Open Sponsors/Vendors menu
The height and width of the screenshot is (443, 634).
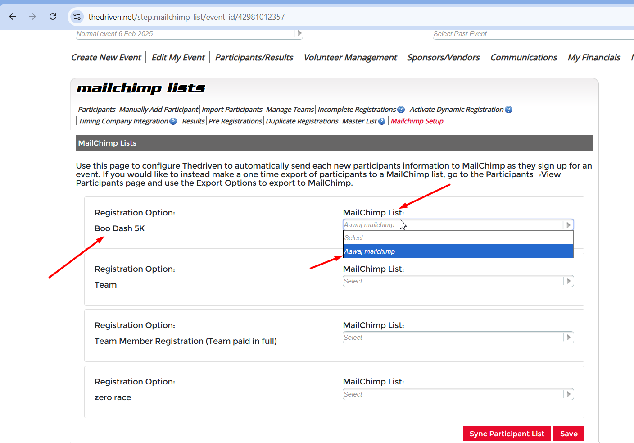pyautogui.click(x=444, y=57)
